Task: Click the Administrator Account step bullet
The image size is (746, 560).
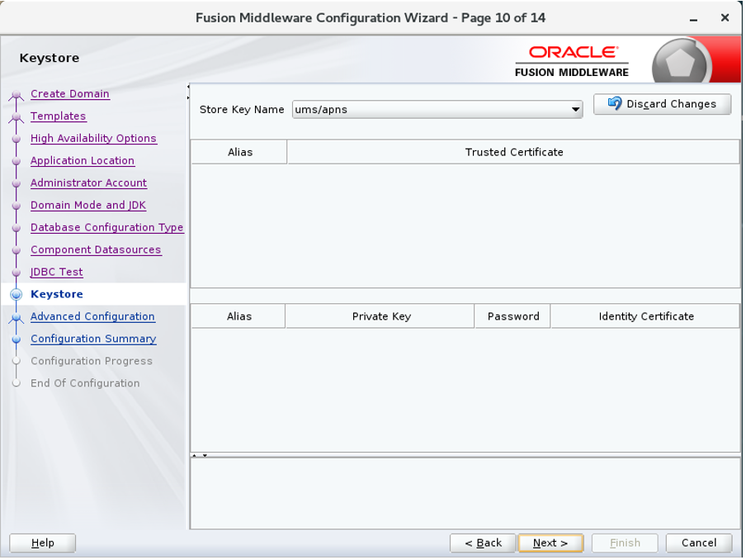Action: pos(17,183)
